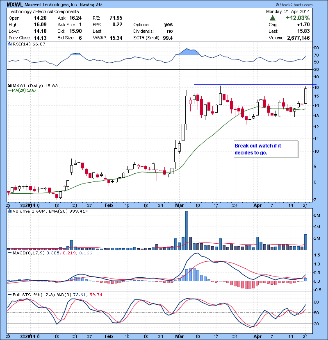Click the Monday 21-Apr-2014 date
The width and height of the screenshot is (328, 340).
click(x=288, y=11)
